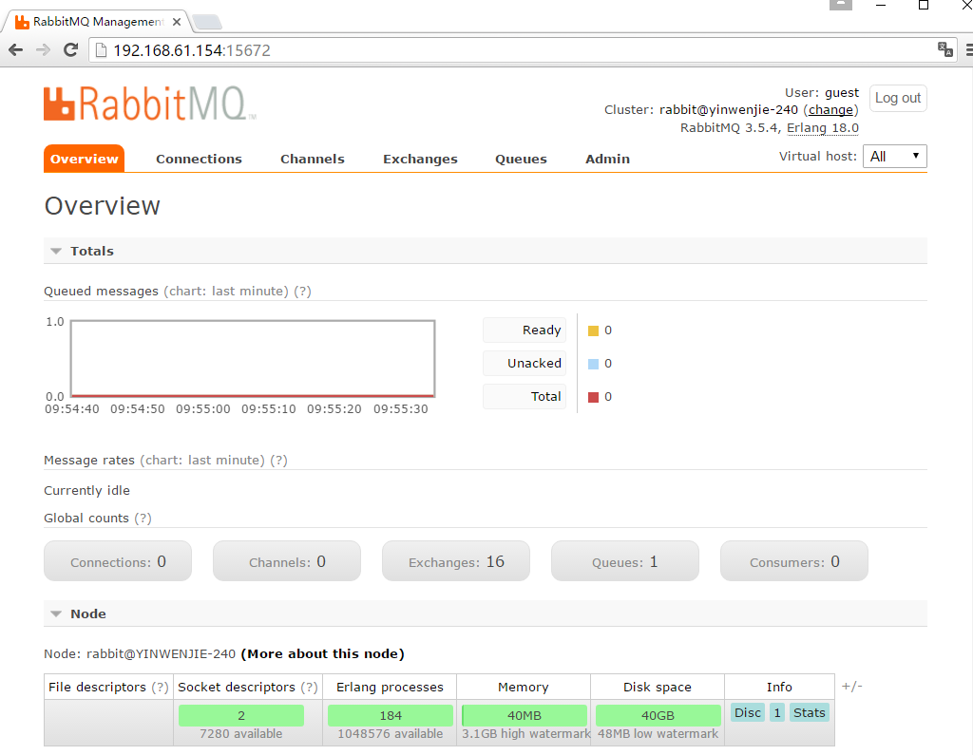This screenshot has width=973, height=755.
Task: Click the blue Unacked color swatch
Action: (593, 364)
